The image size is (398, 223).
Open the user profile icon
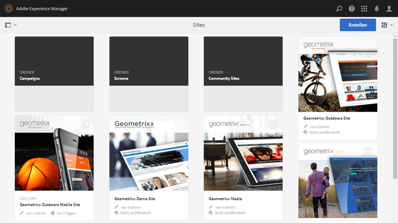389,8
